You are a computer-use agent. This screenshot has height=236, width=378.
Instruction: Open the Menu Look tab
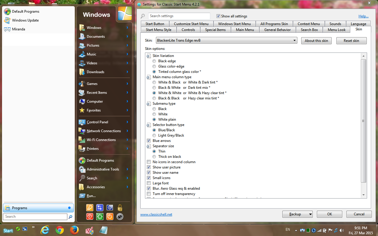(337, 30)
